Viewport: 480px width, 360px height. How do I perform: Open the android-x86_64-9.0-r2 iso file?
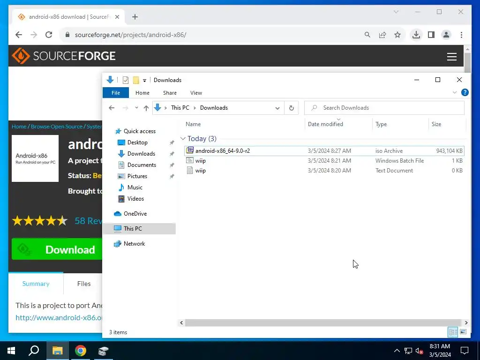(x=324, y=150)
